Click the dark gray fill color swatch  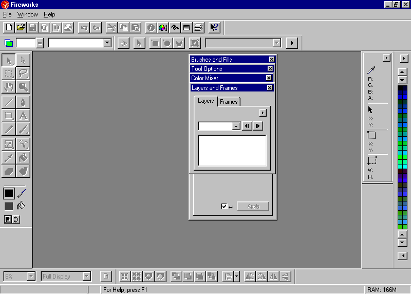coord(9,206)
